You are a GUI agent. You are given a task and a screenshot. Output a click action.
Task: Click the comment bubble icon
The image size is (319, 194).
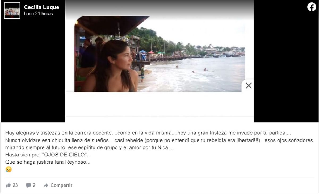point(28,185)
